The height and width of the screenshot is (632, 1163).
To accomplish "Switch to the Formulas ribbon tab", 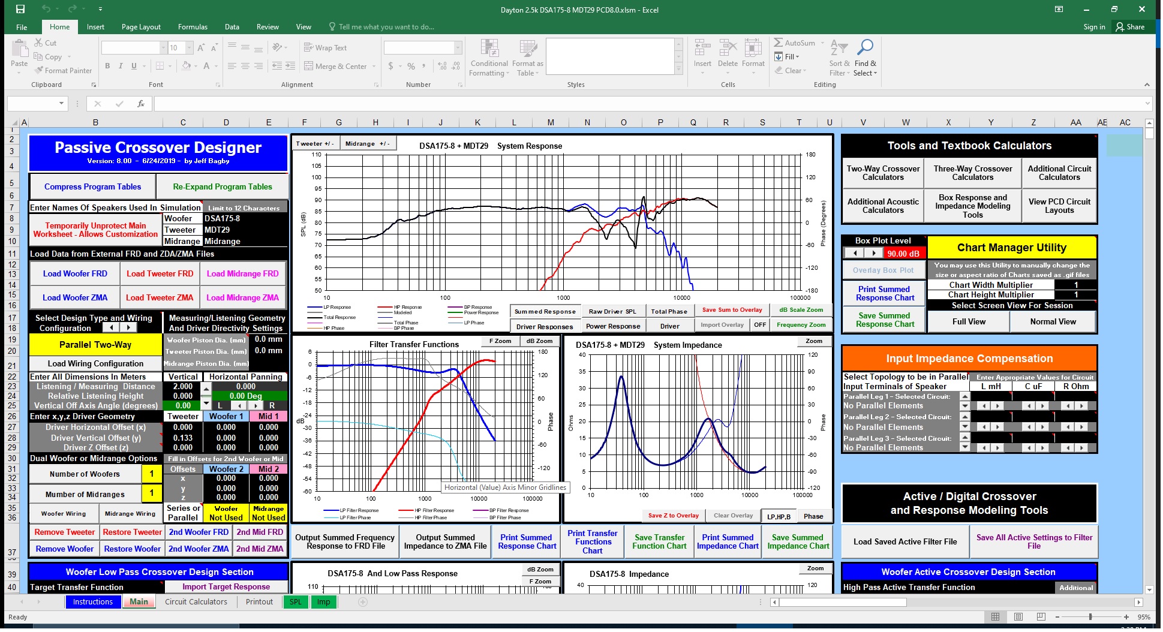I will click(193, 27).
